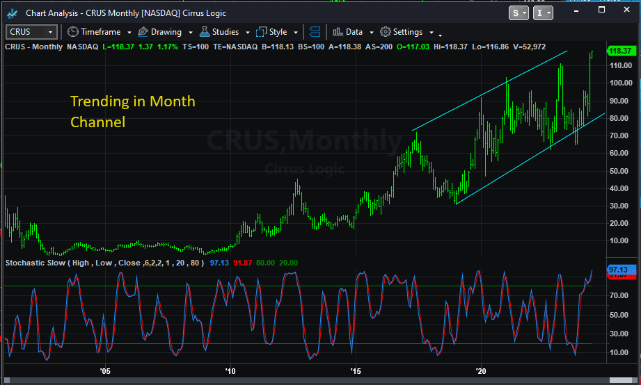
Task: Click the 70.00 stochastic axis label
Action: (619, 295)
